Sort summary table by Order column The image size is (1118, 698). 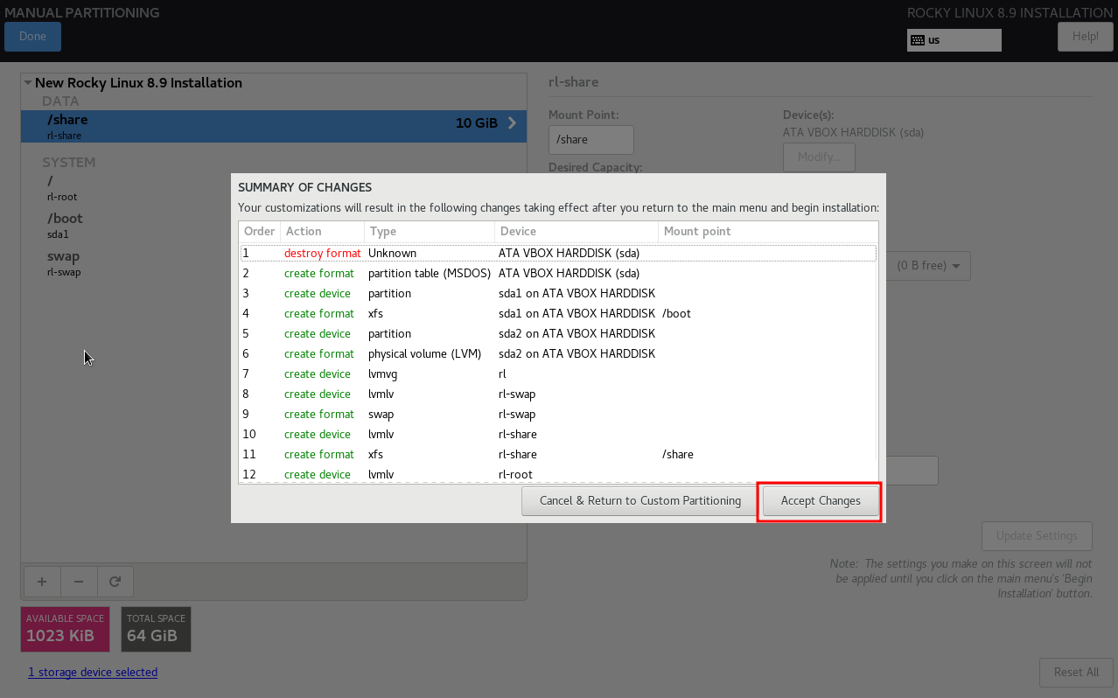click(x=260, y=232)
